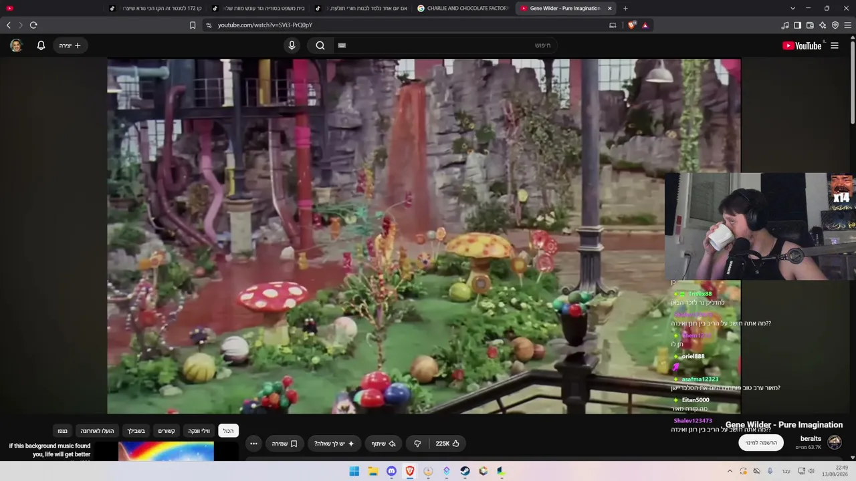Select the 'הכול' filter chip
Image resolution: width=856 pixels, height=481 pixels.
pyautogui.click(x=228, y=431)
